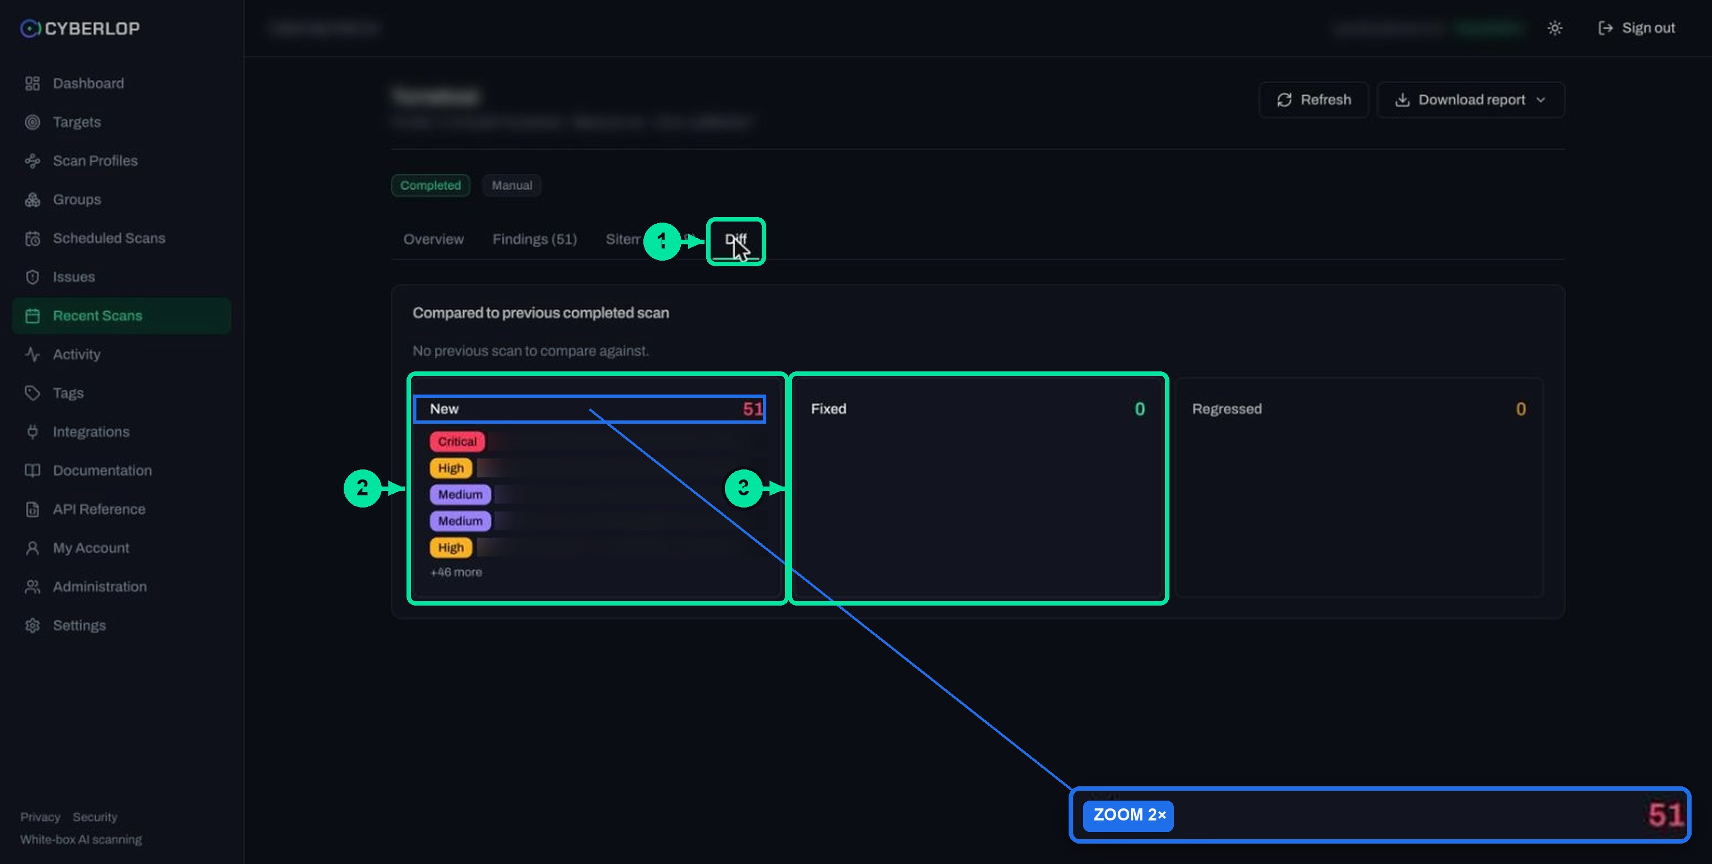
Task: Open the Dashboard sidebar icon
Action: click(32, 84)
